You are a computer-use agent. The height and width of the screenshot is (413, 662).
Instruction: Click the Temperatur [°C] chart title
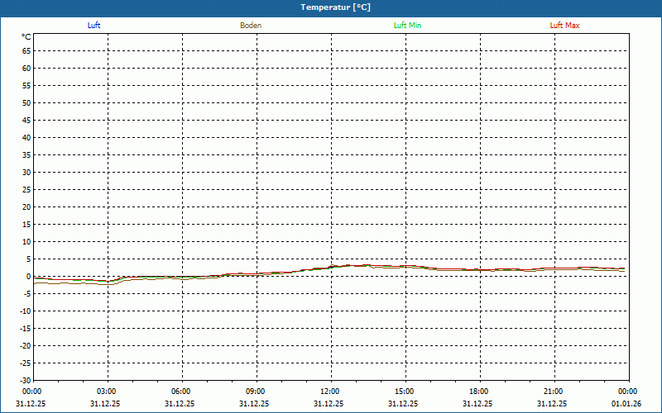pos(336,7)
